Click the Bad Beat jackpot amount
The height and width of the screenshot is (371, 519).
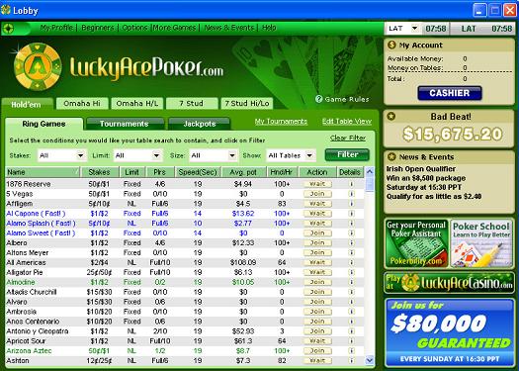pyautogui.click(x=453, y=135)
